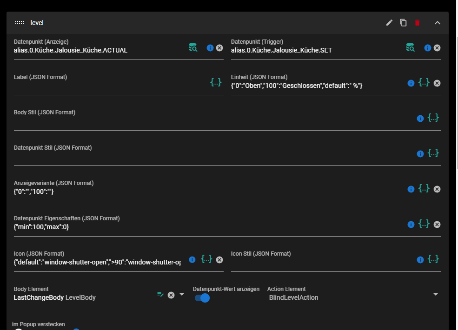This screenshot has height=330, width=458.
Task: Toggle the im Popup verstecken switch
Action: [19, 329]
